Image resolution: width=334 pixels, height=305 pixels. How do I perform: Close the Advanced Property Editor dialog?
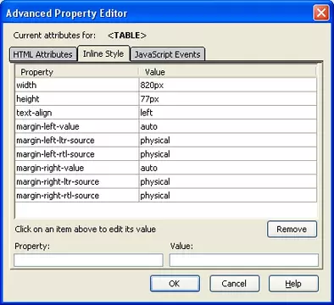321,13
